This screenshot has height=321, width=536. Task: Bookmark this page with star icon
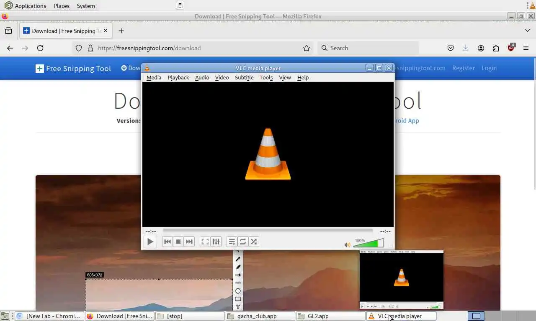click(x=307, y=48)
